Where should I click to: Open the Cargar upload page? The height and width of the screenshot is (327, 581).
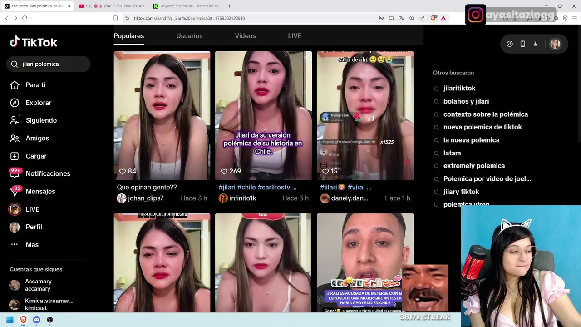(29, 156)
